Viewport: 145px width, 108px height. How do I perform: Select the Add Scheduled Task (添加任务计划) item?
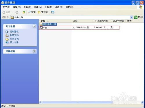(48, 24)
